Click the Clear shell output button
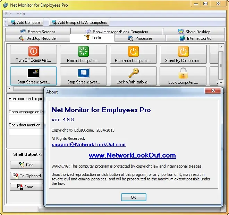Image resolution: width=229 pixels, height=215 pixels. point(27,165)
